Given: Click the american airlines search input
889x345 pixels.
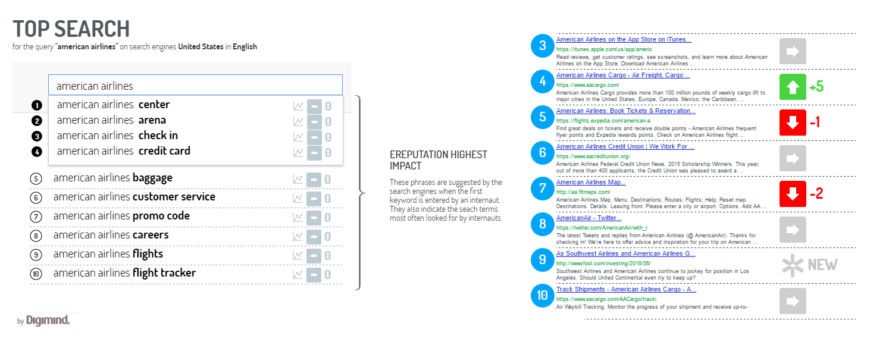Looking at the screenshot, I should click(196, 85).
